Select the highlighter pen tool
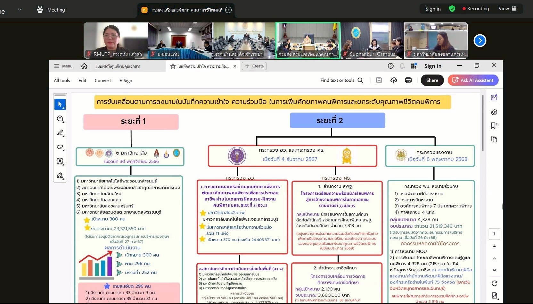 (x=60, y=133)
